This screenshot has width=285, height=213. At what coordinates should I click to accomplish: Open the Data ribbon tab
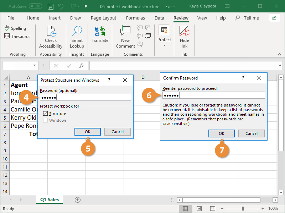click(159, 18)
